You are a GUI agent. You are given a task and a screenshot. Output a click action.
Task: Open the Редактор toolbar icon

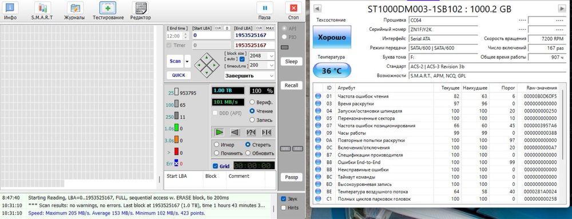(x=141, y=7)
